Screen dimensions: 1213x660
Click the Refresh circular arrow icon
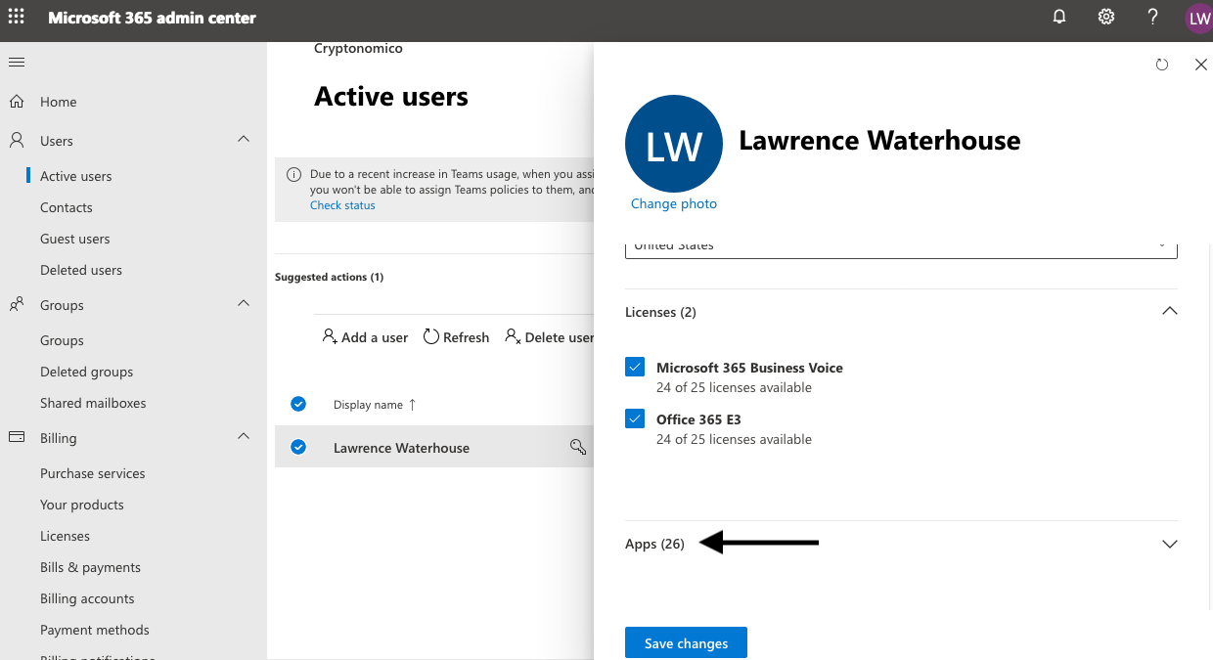click(x=431, y=336)
